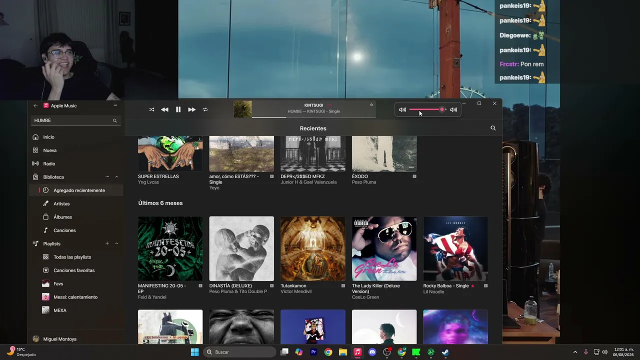Open artist Victor Mendivil

[296, 291]
